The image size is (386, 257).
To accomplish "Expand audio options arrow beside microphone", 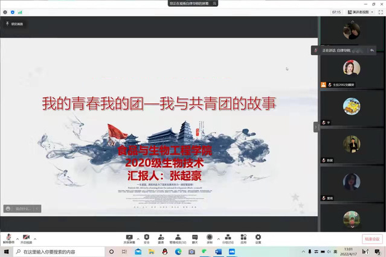I will tap(18, 238).
